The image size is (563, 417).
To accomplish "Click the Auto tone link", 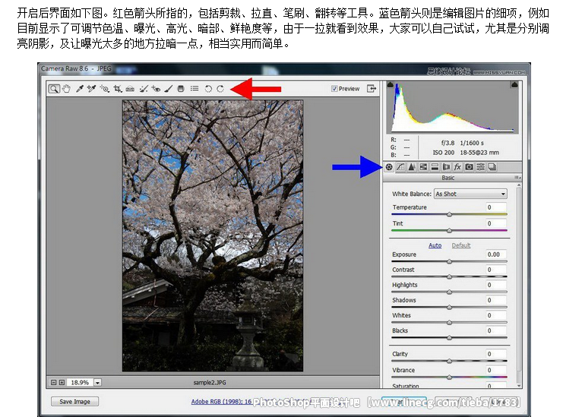I will [435, 245].
